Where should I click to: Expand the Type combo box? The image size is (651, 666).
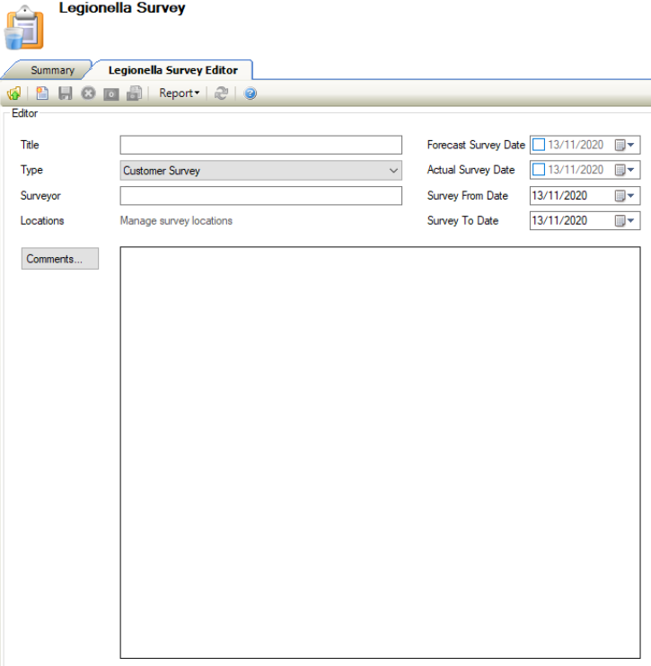click(x=393, y=170)
